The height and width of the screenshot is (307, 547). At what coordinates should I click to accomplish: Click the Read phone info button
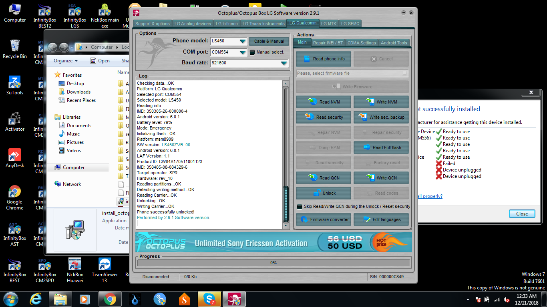point(324,59)
